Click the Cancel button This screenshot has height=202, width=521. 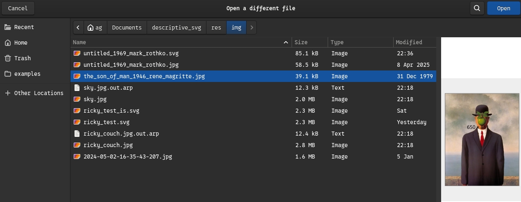pos(18,8)
